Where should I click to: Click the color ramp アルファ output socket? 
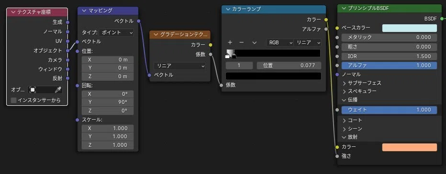point(326,29)
